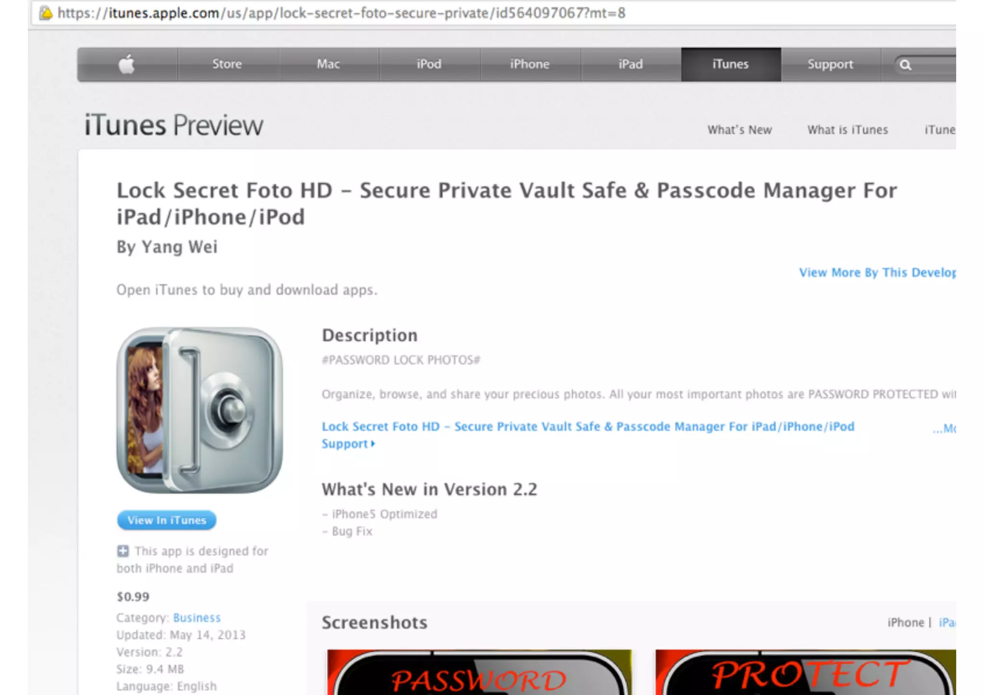Screen dimensions: 984x695
Task: Switch screenshots to iPad view
Action: pos(947,623)
